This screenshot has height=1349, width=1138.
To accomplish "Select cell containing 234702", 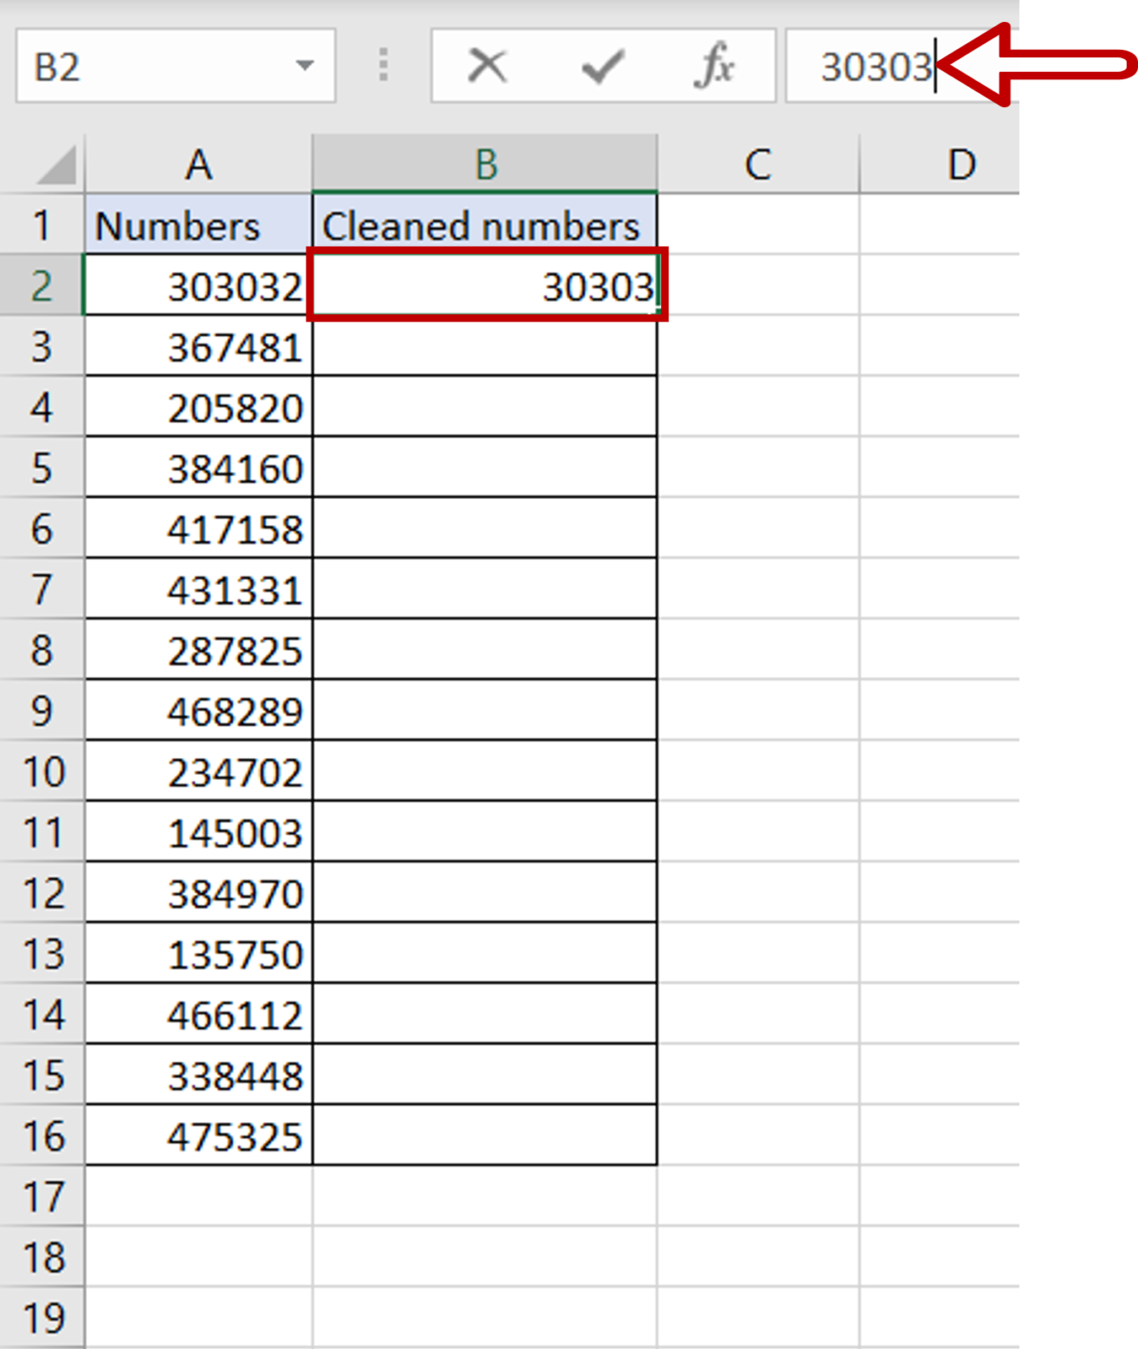I will (198, 771).
